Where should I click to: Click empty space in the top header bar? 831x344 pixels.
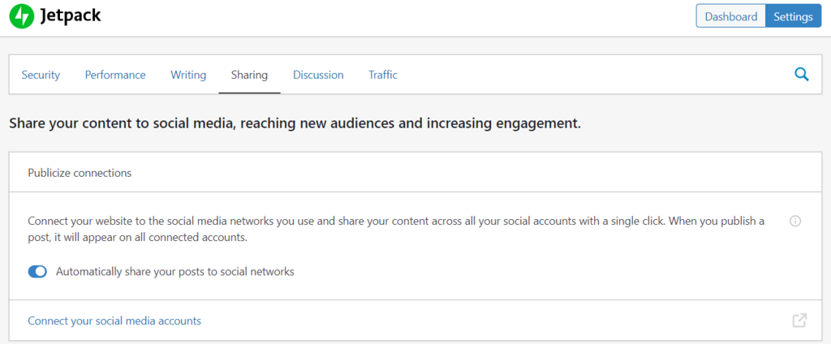pyautogui.click(x=406, y=16)
